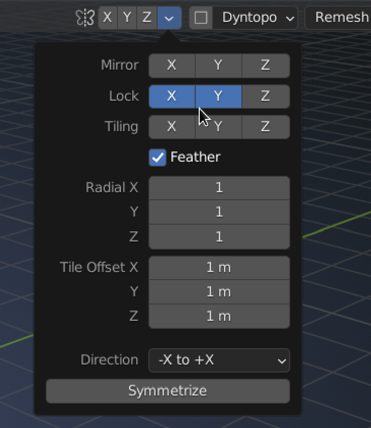Disable Lock on the Y axis
Image resolution: width=371 pixels, height=428 pixels.
point(218,96)
